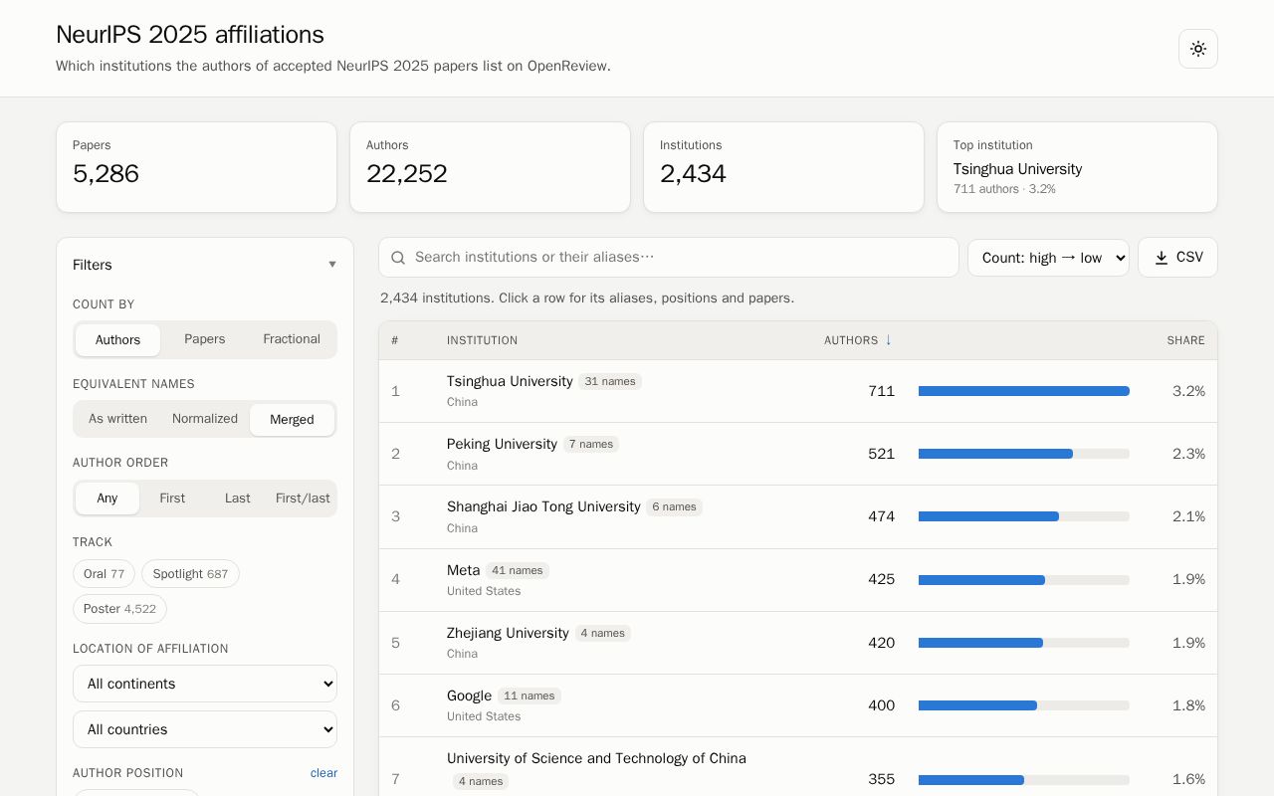
Task: Click the Tsinghua University authors bar
Action: 1024,391
